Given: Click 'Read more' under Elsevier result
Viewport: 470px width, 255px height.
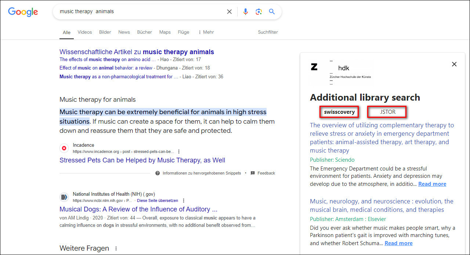Looking at the screenshot, I should tap(398, 243).
